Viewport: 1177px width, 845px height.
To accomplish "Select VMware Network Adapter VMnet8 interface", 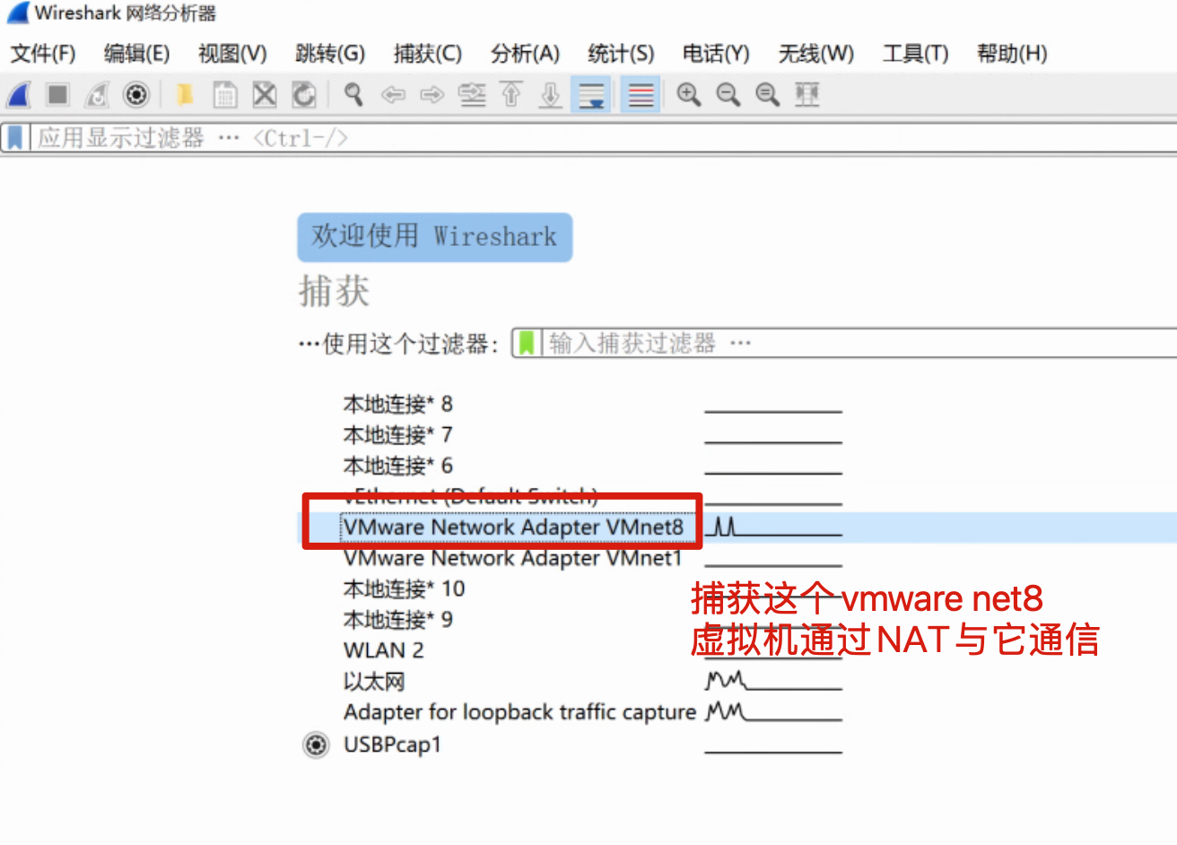I will point(513,527).
